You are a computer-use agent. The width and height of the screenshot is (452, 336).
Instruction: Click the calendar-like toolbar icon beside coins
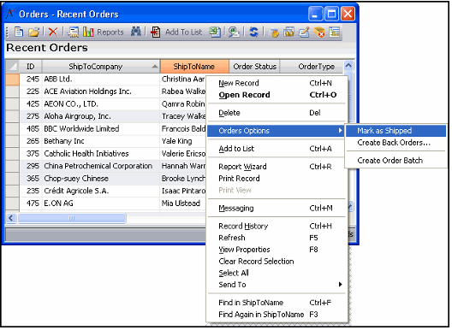pos(288,32)
